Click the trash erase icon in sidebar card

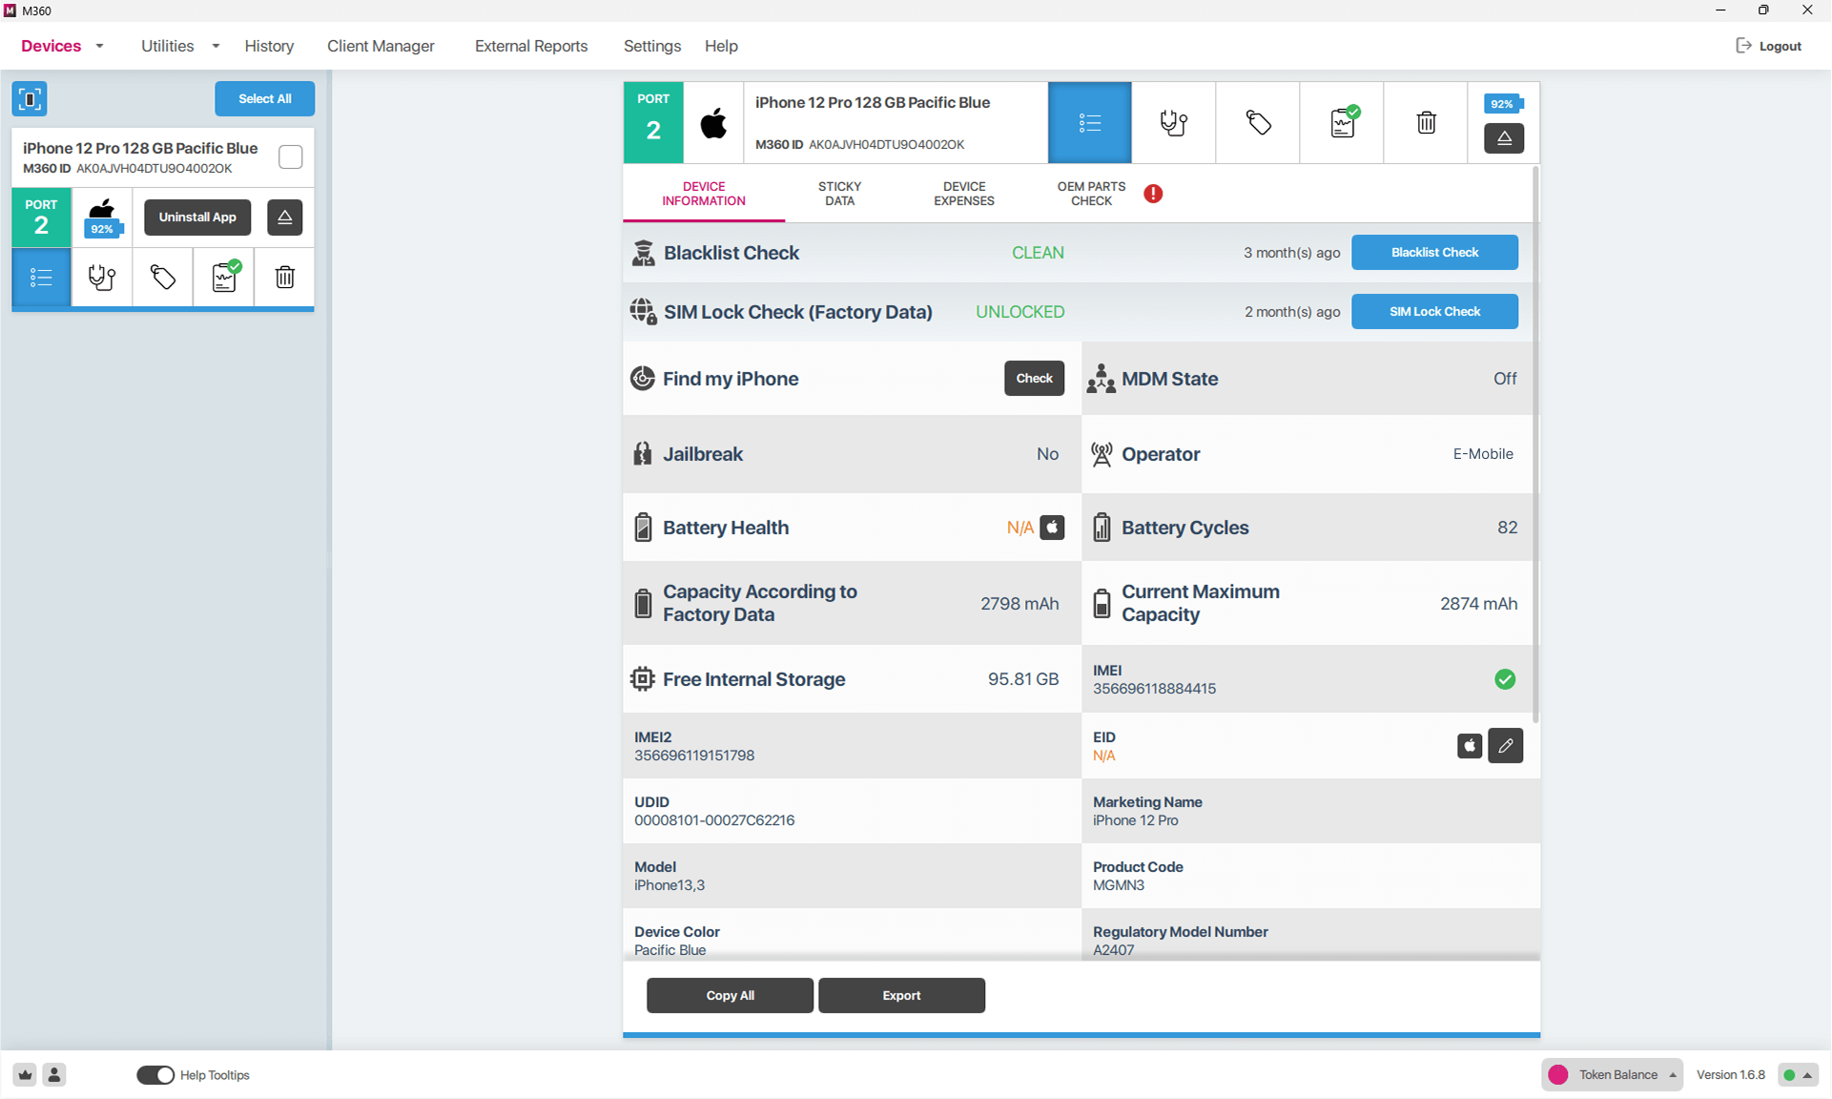point(284,278)
